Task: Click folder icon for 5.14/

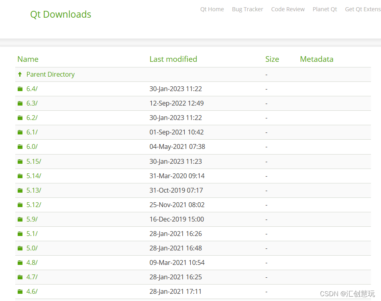Action: tap(20, 176)
